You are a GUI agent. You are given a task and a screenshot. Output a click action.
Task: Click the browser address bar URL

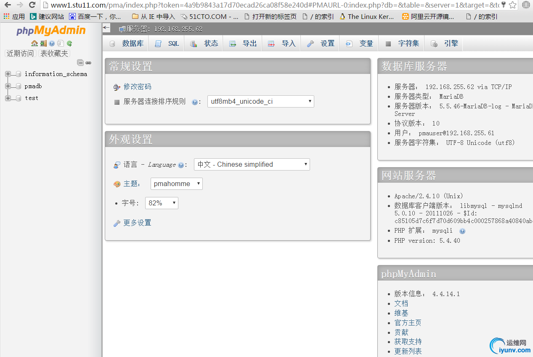click(x=275, y=5)
